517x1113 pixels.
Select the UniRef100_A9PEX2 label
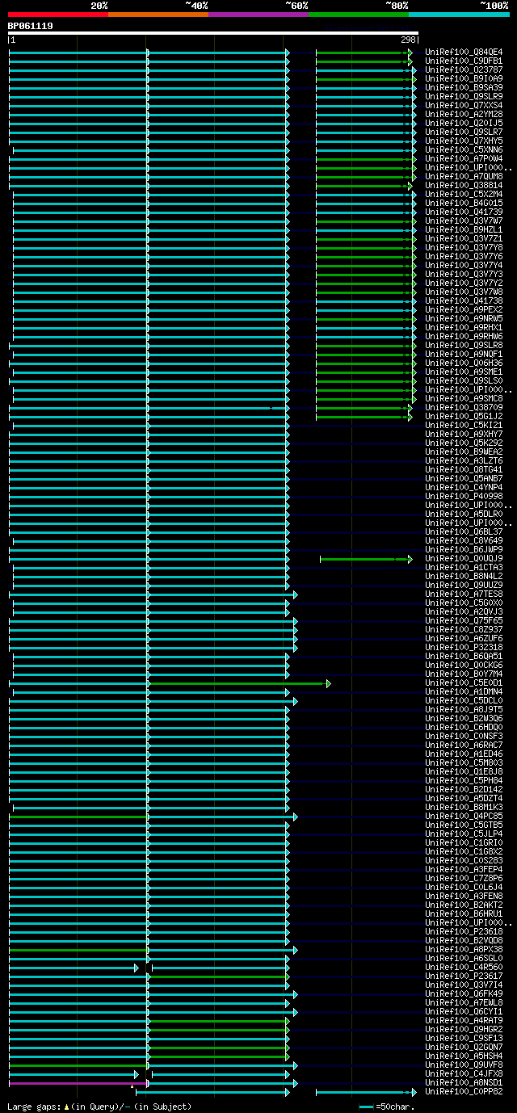pos(464,309)
